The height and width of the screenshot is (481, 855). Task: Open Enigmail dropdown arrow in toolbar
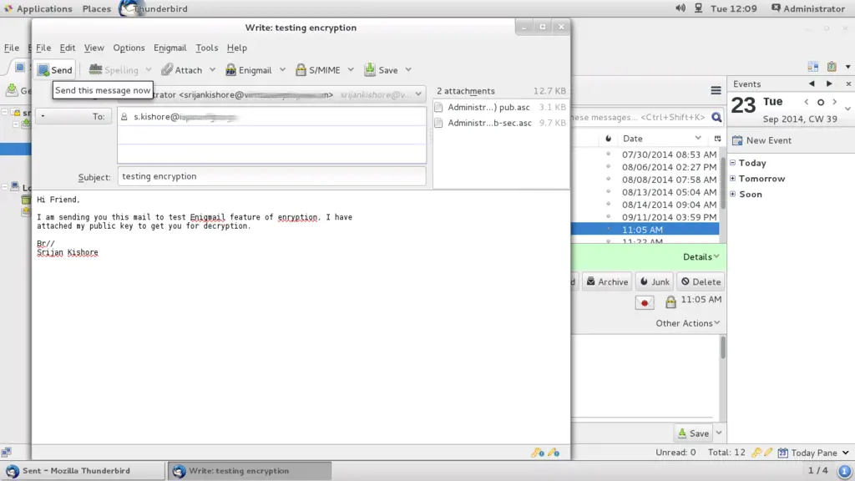tap(282, 70)
